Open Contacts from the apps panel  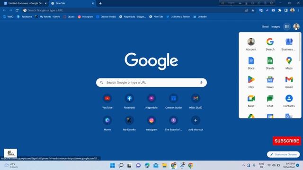[289, 101]
